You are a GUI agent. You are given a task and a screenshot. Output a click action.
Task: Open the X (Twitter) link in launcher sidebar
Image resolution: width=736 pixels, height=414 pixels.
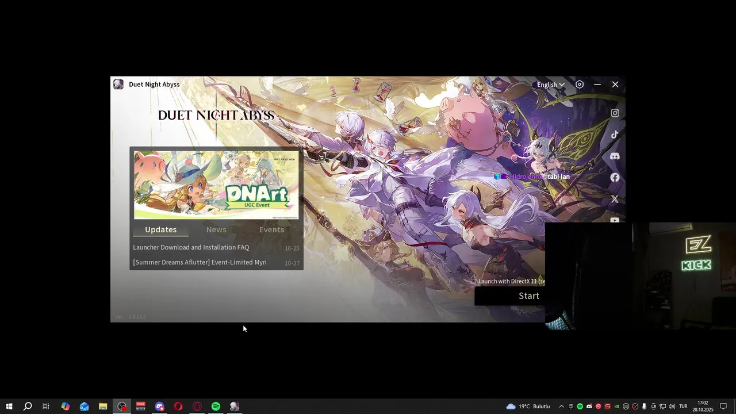(x=615, y=199)
